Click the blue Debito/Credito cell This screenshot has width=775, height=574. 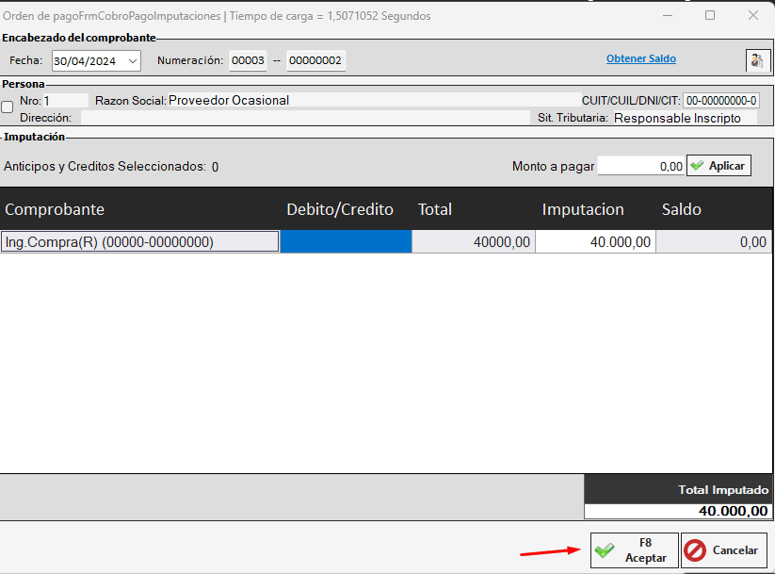coord(346,242)
